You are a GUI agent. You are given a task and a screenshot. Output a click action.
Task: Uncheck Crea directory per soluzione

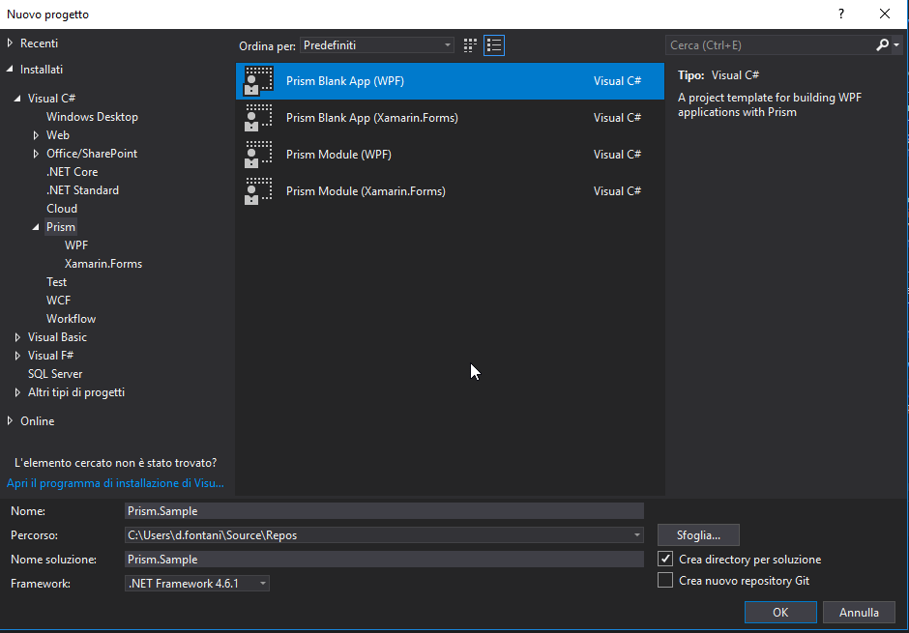coord(666,559)
